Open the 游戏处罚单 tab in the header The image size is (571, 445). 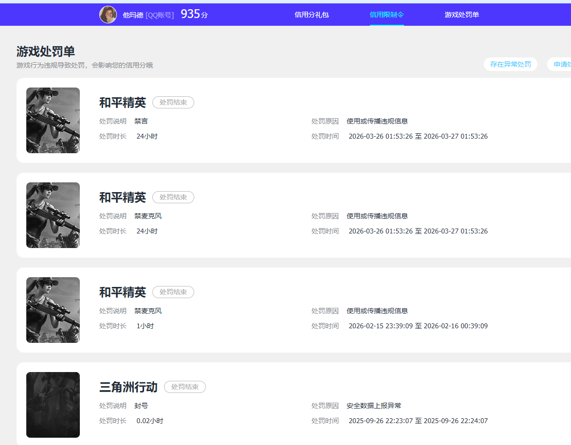[x=462, y=15]
